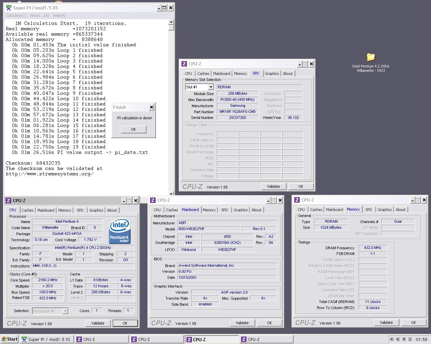Click OK in the SPD window
The height and width of the screenshot is (344, 431).
[x=301, y=186]
